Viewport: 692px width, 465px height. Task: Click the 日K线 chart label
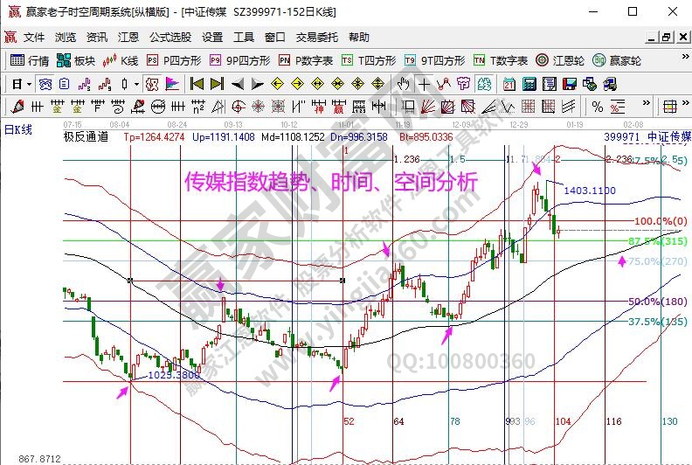click(18, 129)
